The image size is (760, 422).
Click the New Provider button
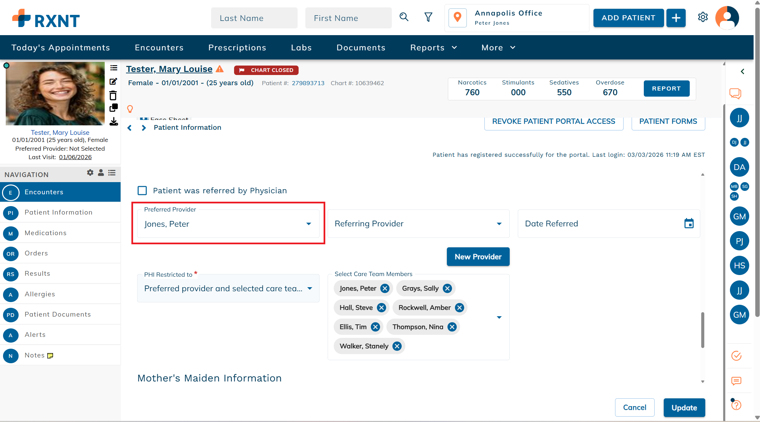[478, 257]
